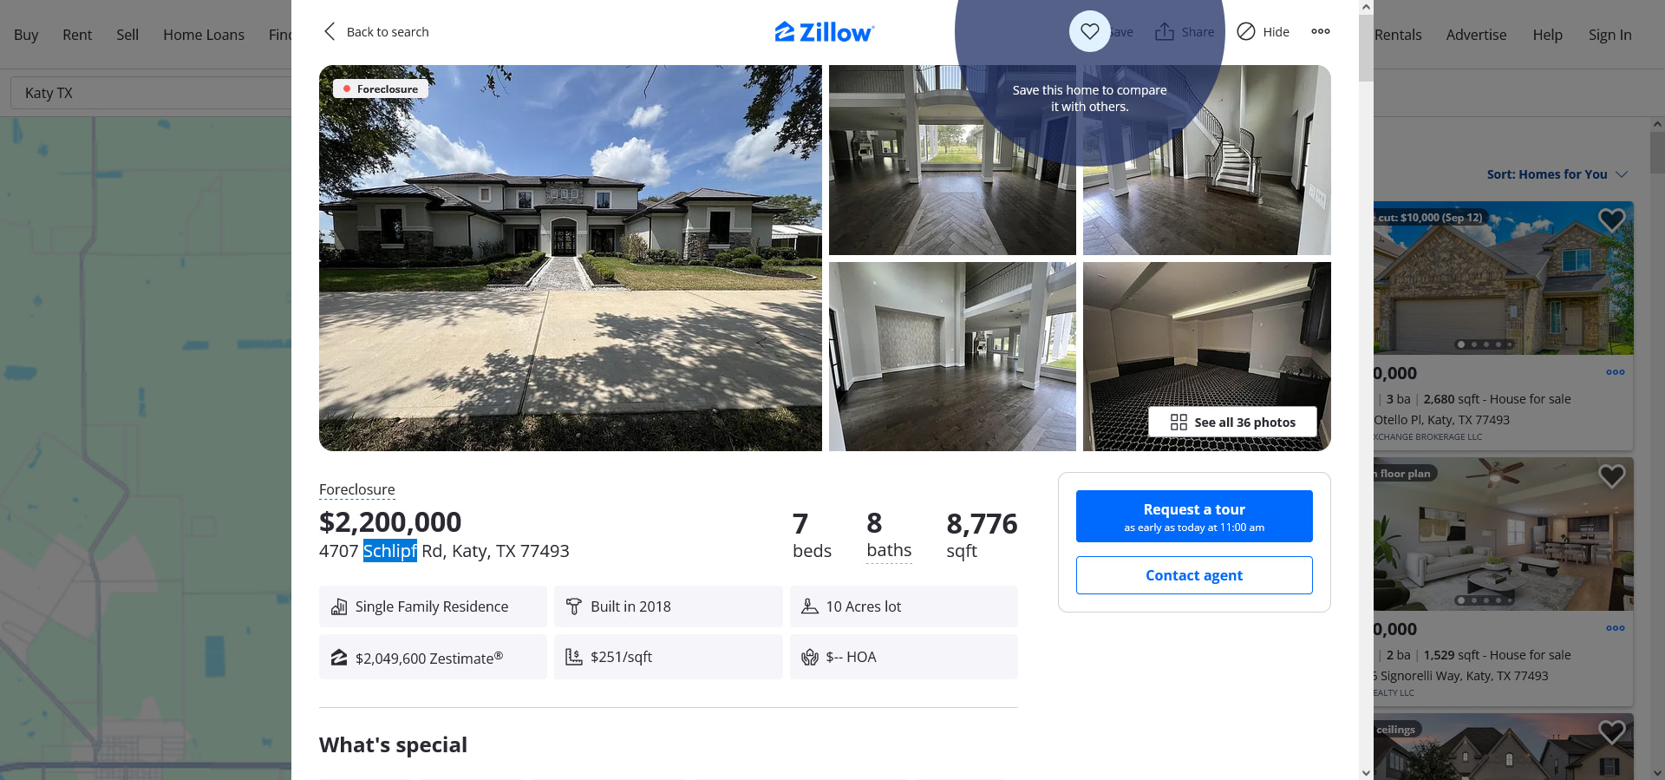This screenshot has width=1665, height=780.
Task: Open the Home Loans menu
Action: click(204, 35)
